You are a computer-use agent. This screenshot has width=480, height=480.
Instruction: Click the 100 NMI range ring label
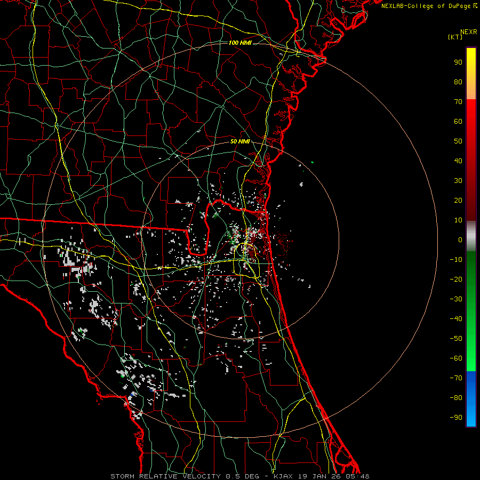[240, 43]
